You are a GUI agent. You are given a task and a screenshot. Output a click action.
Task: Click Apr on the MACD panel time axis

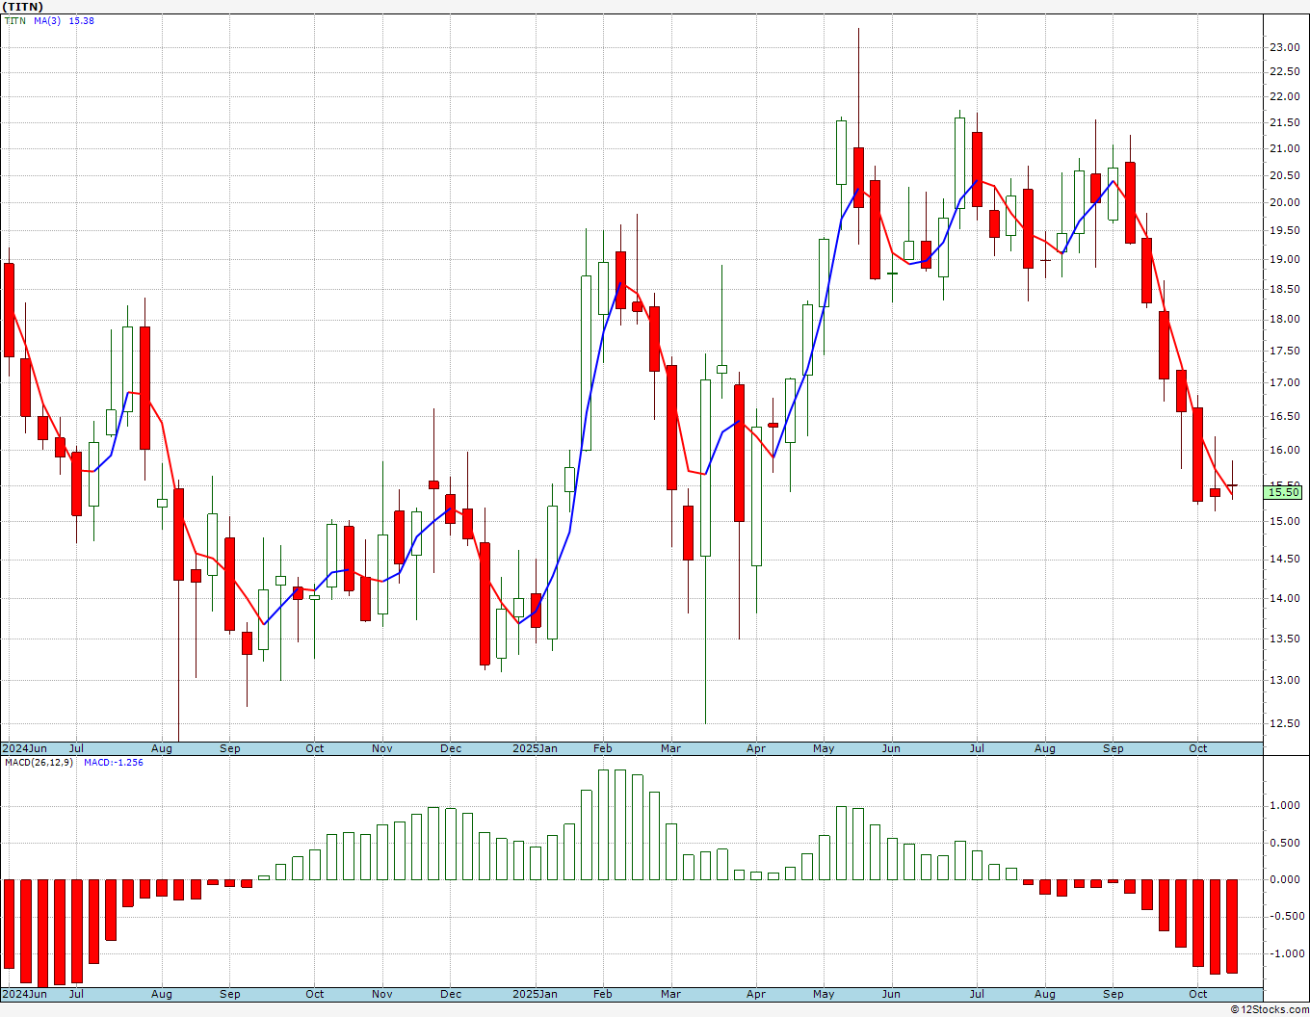tap(756, 994)
